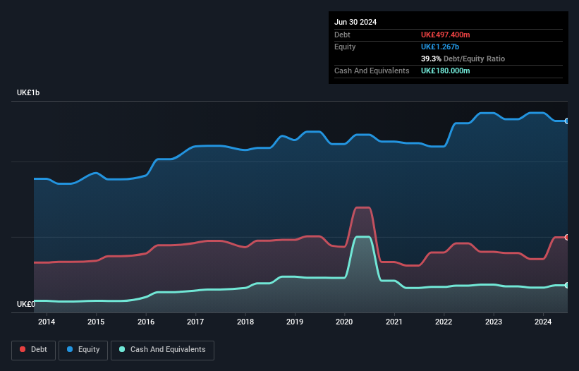Click the 2019 axis label
Viewport: 579px width, 371px height.
click(295, 322)
